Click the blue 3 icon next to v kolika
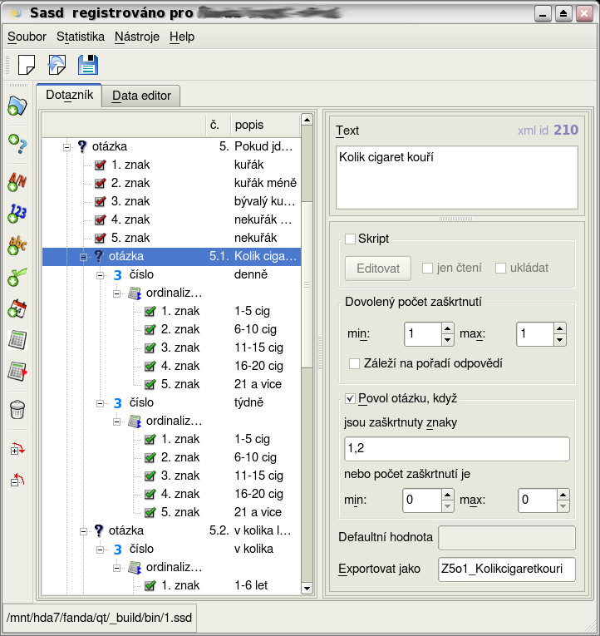The height and width of the screenshot is (636, 600). (117, 550)
